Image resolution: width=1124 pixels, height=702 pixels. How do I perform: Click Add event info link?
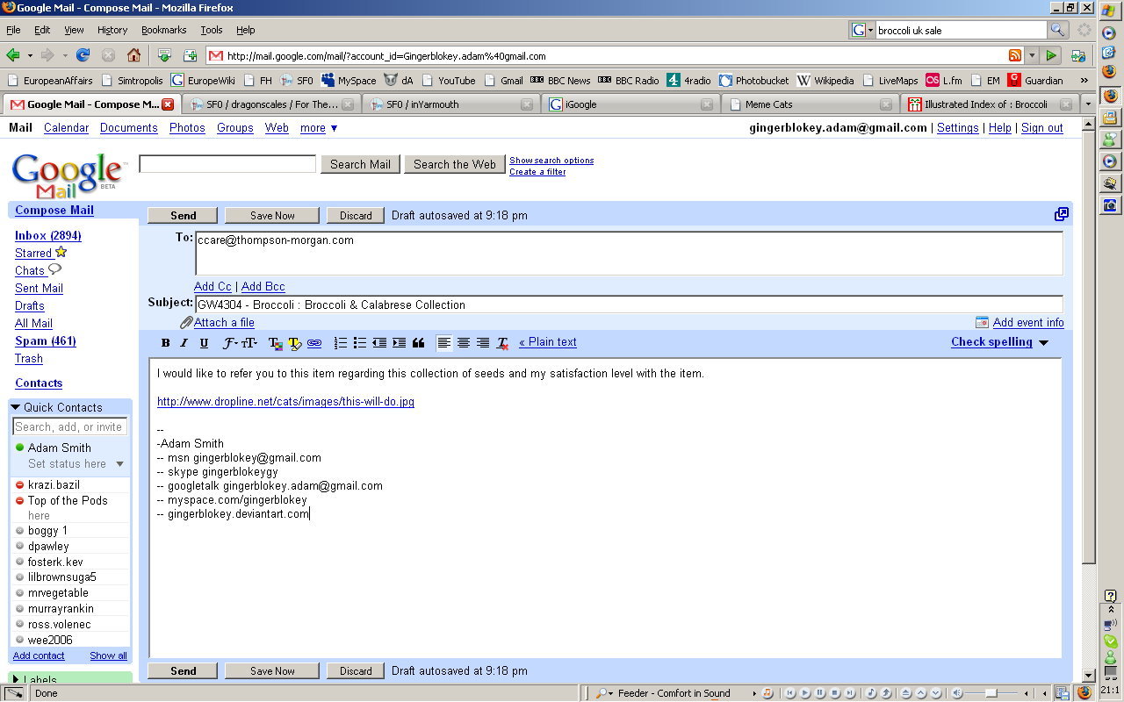point(1028,323)
